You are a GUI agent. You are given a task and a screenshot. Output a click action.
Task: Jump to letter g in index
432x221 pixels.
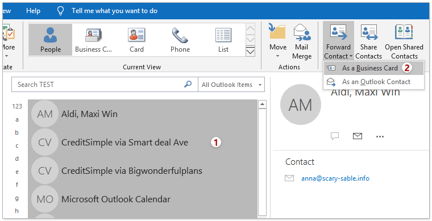coord(17,198)
